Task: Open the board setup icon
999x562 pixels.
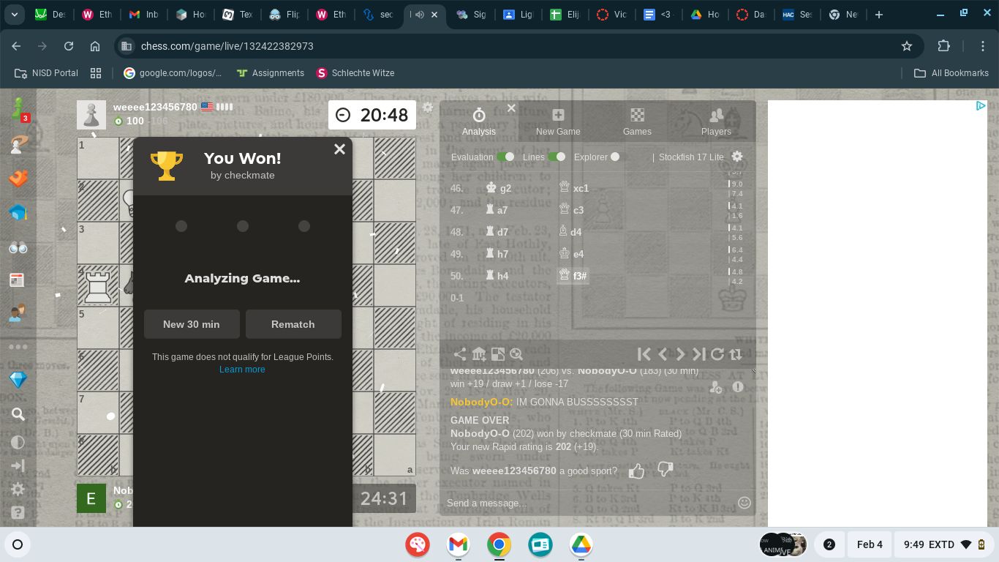Action: click(498, 354)
